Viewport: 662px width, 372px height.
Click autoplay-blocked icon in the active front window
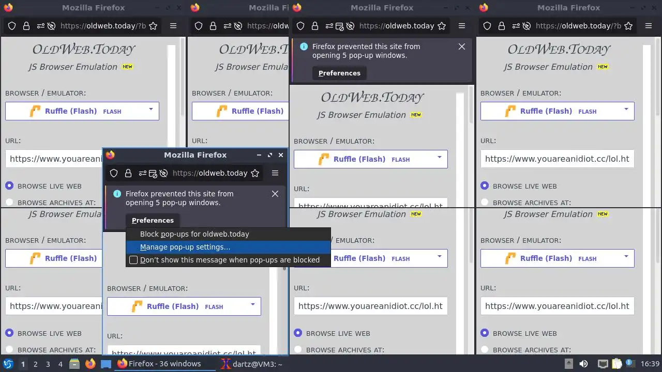coord(163,173)
